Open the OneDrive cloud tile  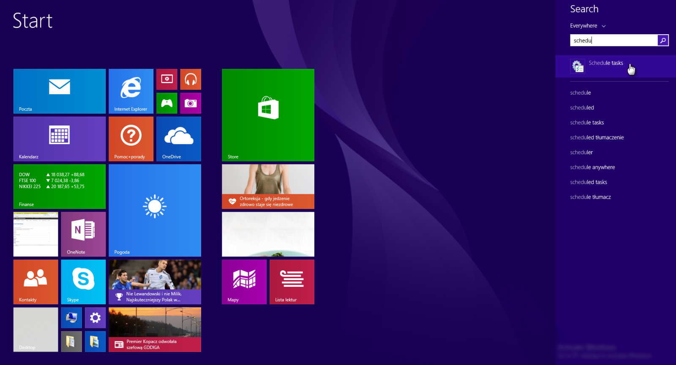tap(179, 139)
